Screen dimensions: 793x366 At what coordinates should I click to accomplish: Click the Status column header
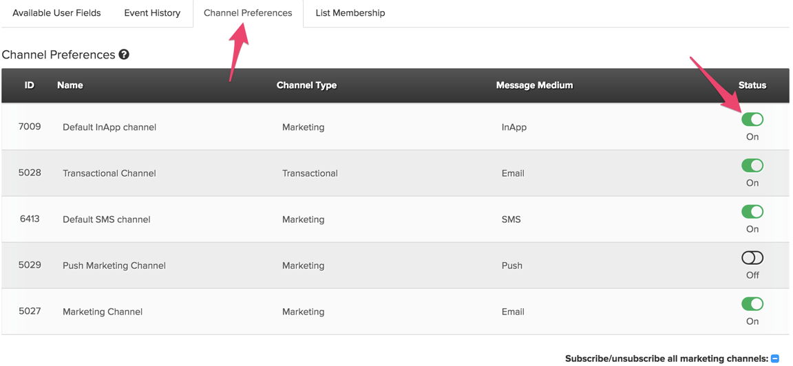pyautogui.click(x=752, y=85)
